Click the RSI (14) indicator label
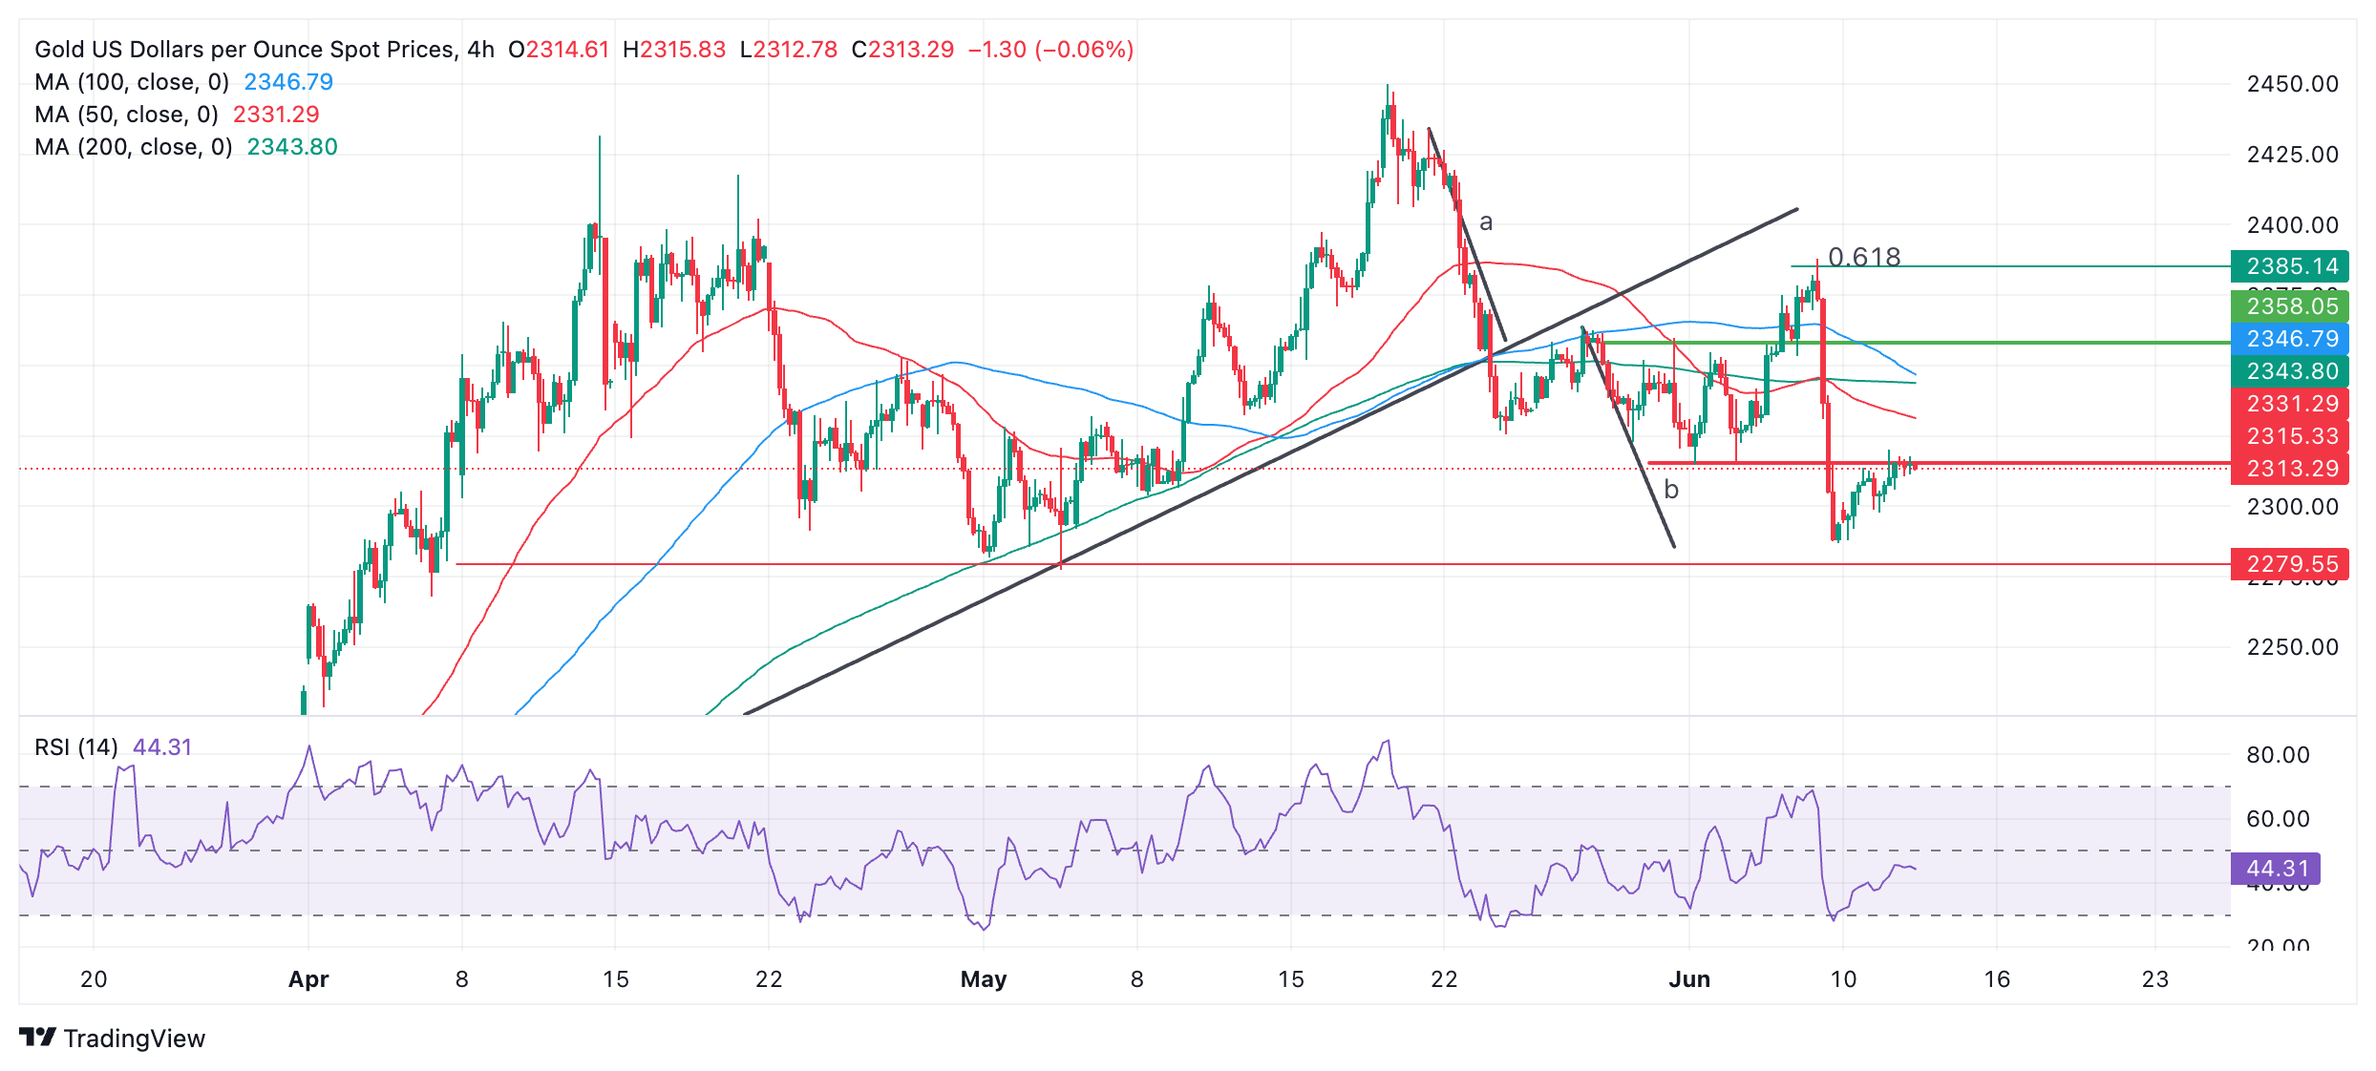The width and height of the screenshot is (2376, 1071). coord(76,746)
